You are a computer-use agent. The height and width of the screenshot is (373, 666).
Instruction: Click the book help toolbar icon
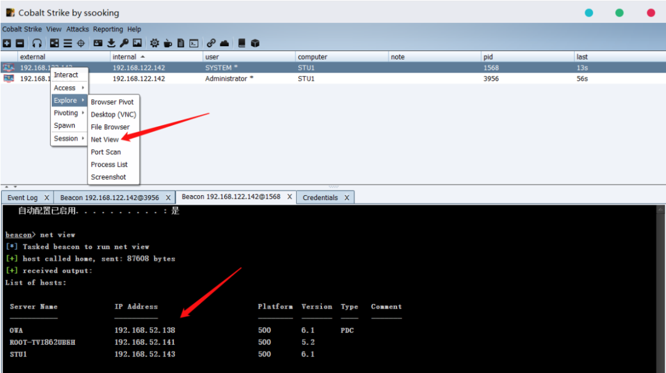point(242,43)
